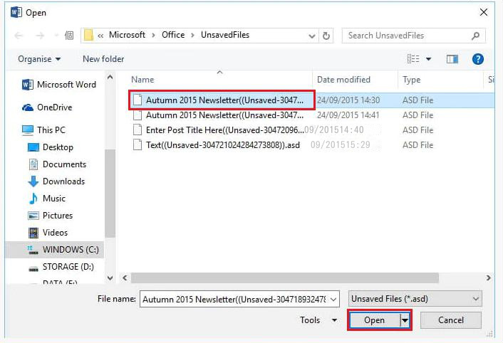Go back using the back arrow
Image resolution: width=503 pixels, height=343 pixels.
(19, 36)
